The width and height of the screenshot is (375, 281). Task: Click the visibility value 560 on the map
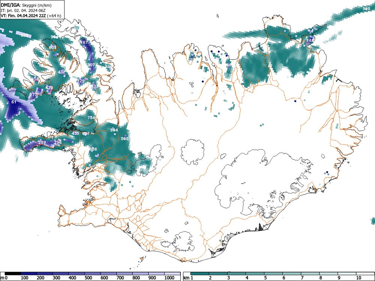point(124,139)
